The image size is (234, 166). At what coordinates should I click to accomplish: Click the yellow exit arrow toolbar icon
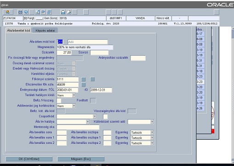(8, 12)
